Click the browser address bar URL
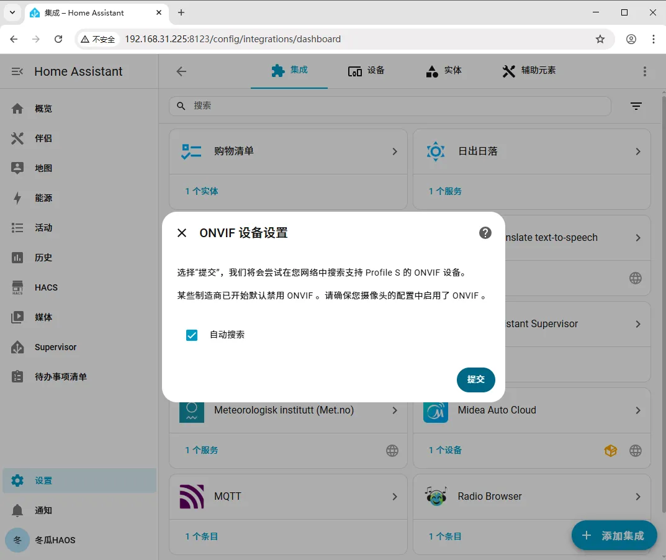This screenshot has height=560, width=666. [233, 39]
